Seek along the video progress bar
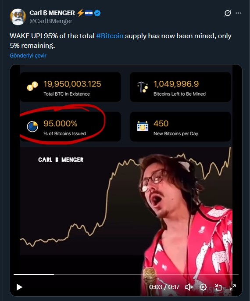The height and width of the screenshot is (301, 250). tap(126, 275)
